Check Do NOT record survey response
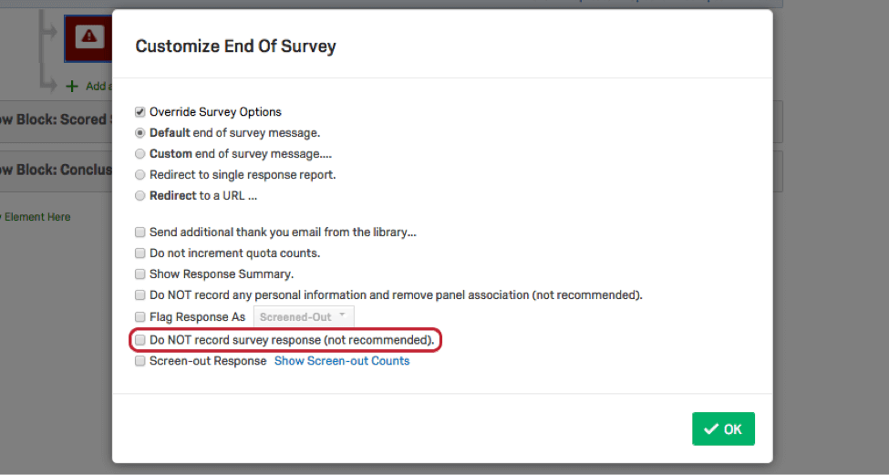 pyautogui.click(x=140, y=340)
